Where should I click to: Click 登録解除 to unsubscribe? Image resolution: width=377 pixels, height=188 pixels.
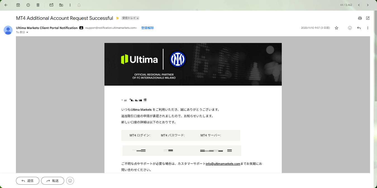click(x=147, y=28)
